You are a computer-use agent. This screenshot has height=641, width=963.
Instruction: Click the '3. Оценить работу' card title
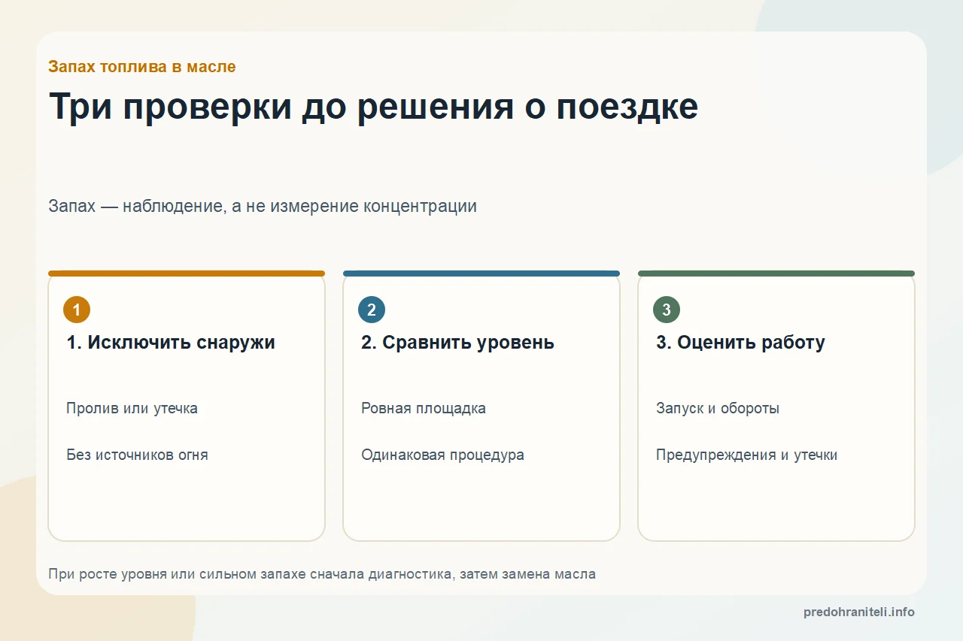click(x=740, y=343)
